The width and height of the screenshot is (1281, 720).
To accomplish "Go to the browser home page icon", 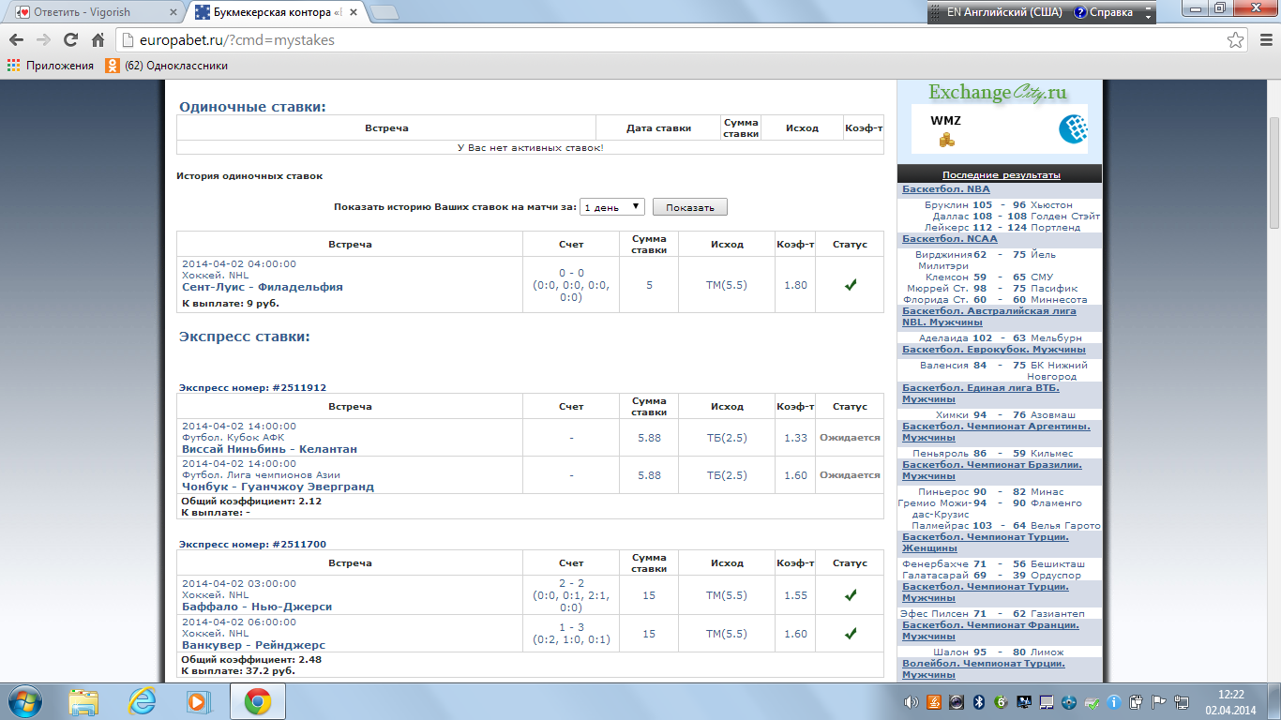I will click(x=98, y=40).
